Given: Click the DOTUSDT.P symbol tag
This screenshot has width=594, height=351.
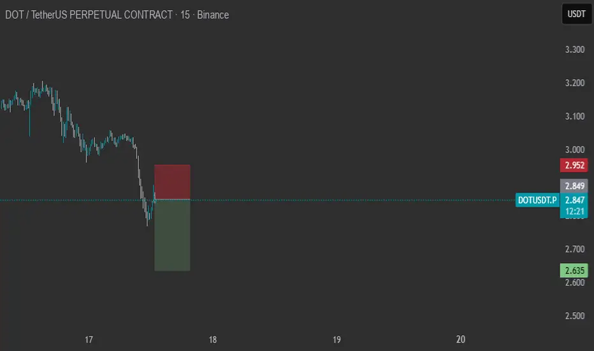Looking at the screenshot, I should (x=537, y=200).
